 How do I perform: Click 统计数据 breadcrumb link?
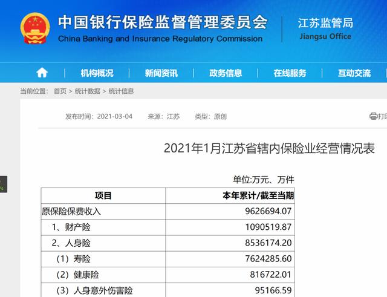tap(87, 91)
